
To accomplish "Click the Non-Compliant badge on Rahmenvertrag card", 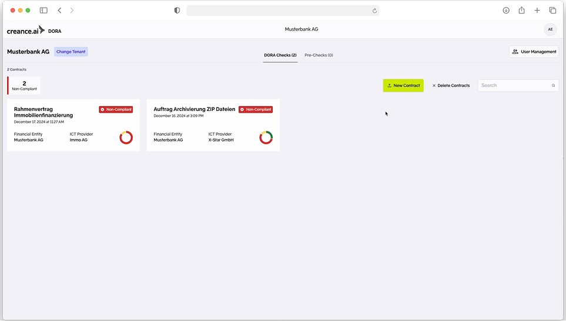I will click(x=116, y=110).
